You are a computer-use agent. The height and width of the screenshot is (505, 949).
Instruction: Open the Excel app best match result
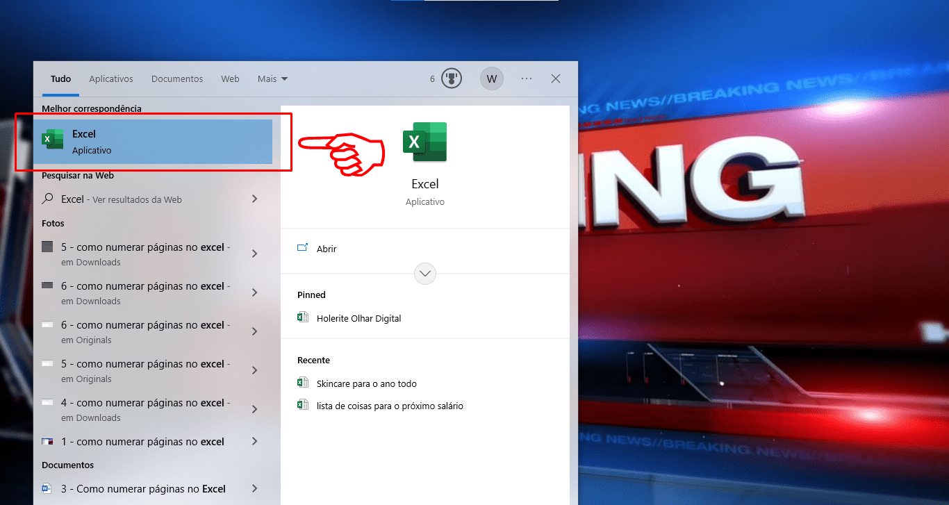[153, 142]
